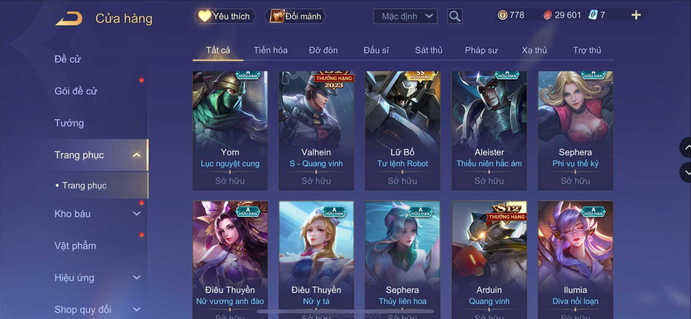
Task: Select the Tướng sidebar item
Action: 69,123
